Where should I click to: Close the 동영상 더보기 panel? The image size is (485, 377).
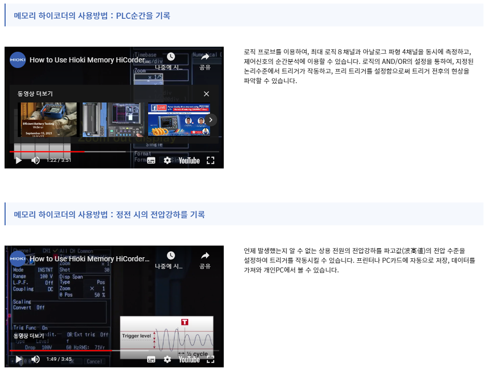tap(206, 94)
